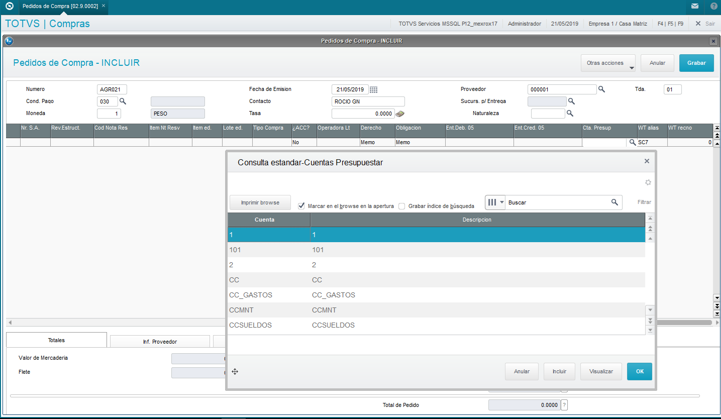This screenshot has width=721, height=419.
Task: Jump to the last record with the bottom double arrow
Action: click(x=650, y=321)
